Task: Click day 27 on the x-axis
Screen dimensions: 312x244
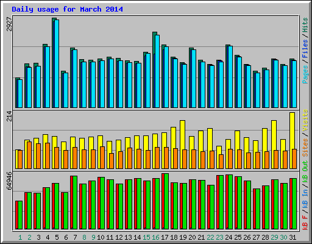Action: (256, 237)
